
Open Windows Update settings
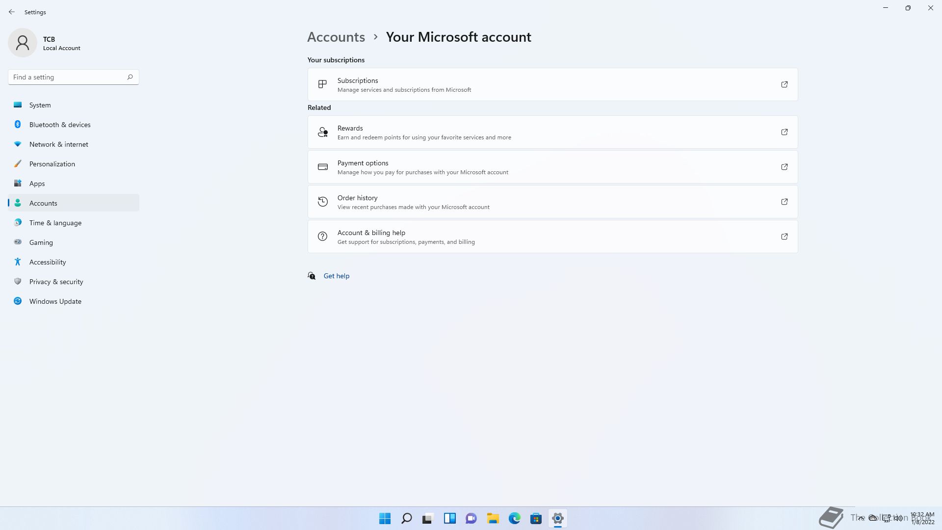tap(74, 301)
